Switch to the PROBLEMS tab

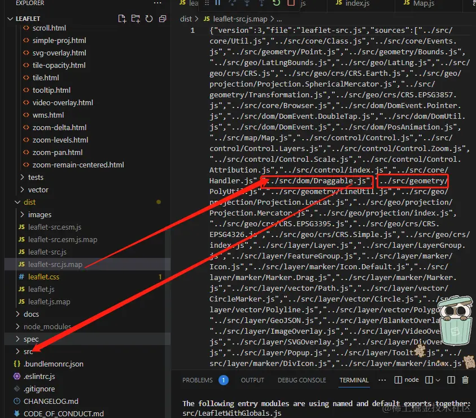tap(197, 380)
